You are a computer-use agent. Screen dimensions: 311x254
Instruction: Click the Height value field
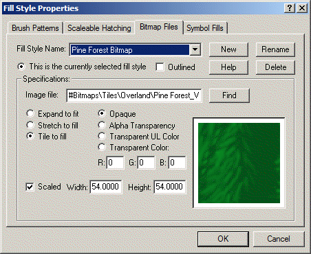pyautogui.click(x=170, y=187)
